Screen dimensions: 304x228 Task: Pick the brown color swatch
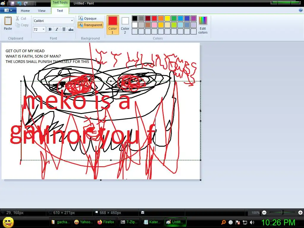point(148,25)
